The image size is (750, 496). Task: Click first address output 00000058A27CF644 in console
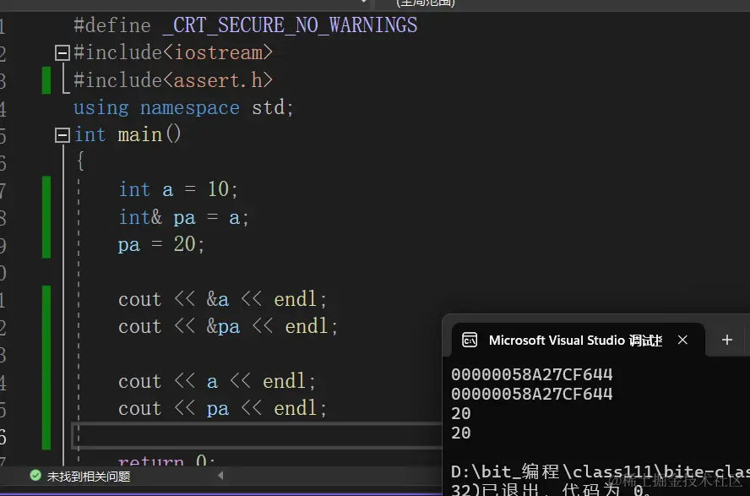pos(532,374)
